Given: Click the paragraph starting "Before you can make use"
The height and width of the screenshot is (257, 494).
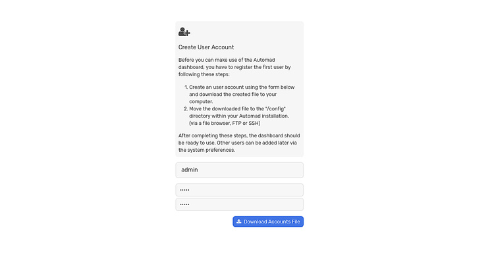Looking at the screenshot, I should (x=234, y=67).
